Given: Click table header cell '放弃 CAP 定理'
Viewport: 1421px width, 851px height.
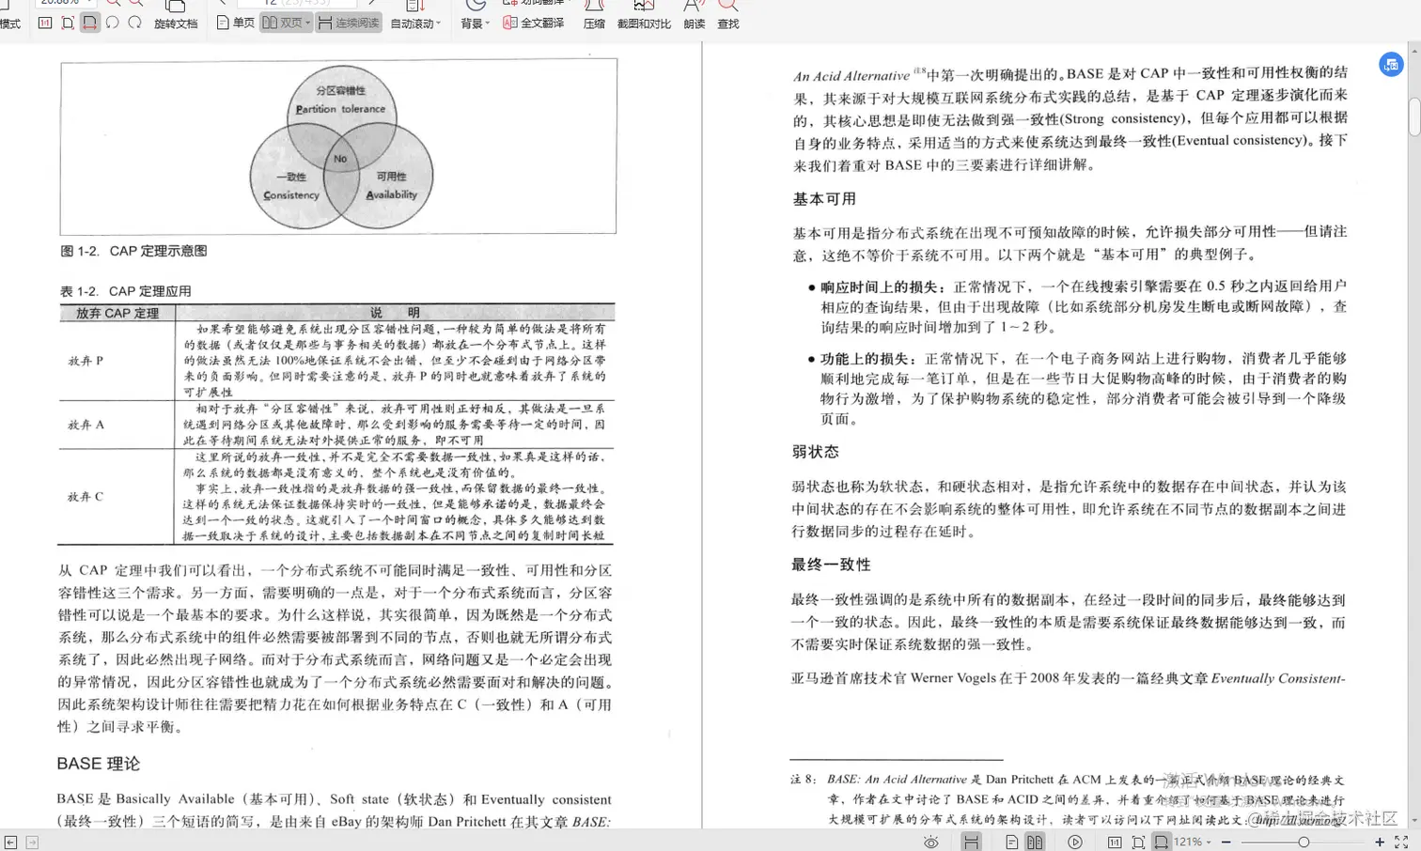Looking at the screenshot, I should [x=117, y=313].
